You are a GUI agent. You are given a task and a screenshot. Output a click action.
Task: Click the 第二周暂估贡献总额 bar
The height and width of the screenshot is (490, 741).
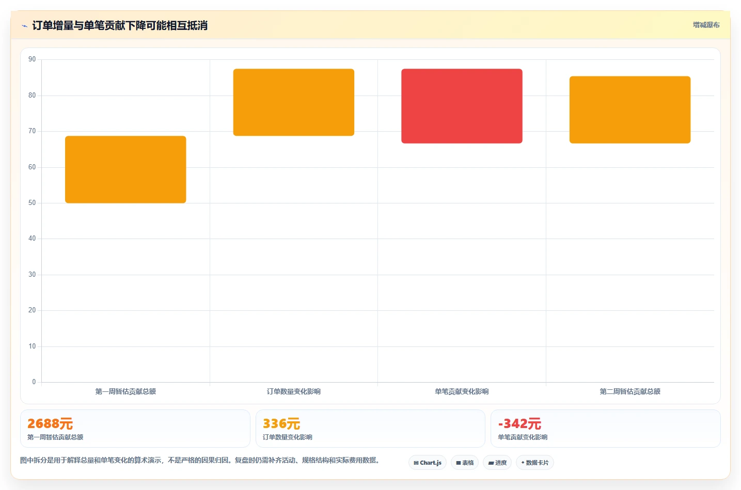pos(630,109)
